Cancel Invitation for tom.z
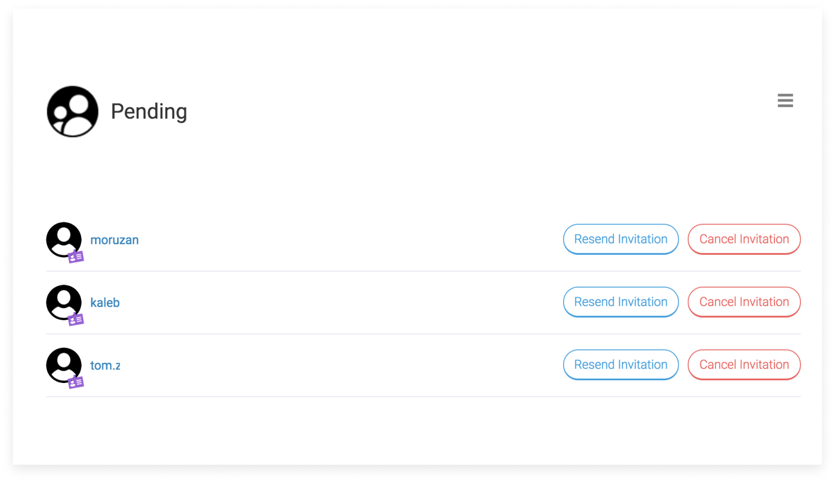Screen dimensions: 835x482 click(744, 365)
